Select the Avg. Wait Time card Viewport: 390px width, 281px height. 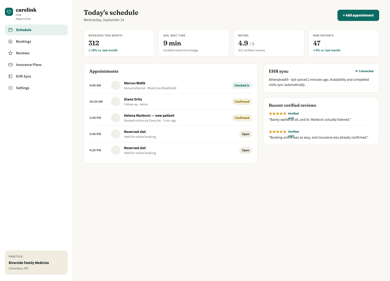click(x=194, y=43)
